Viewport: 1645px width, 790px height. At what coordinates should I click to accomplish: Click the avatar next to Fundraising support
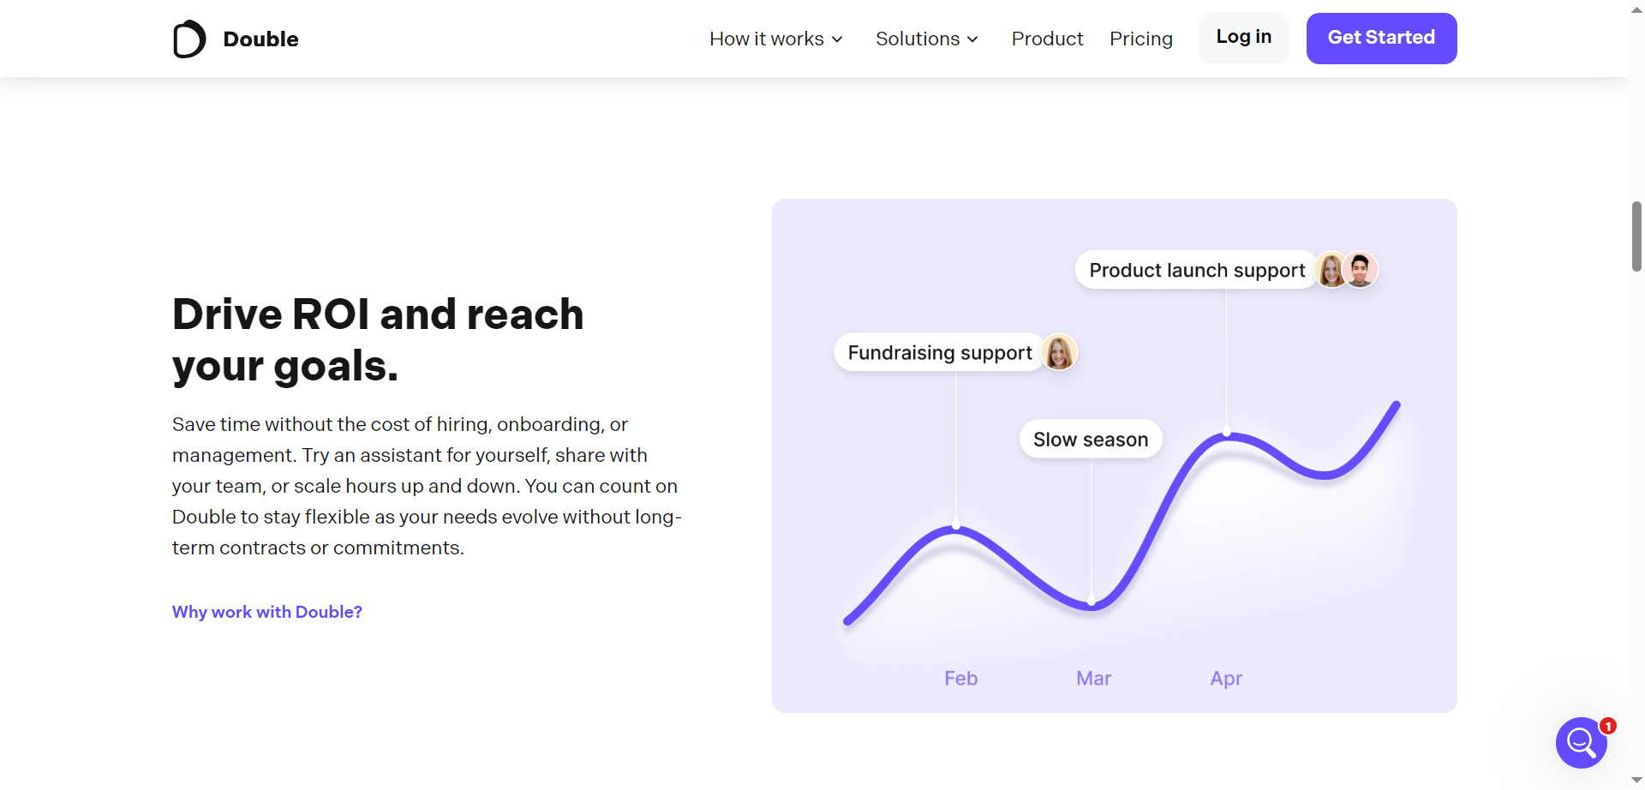point(1059,352)
